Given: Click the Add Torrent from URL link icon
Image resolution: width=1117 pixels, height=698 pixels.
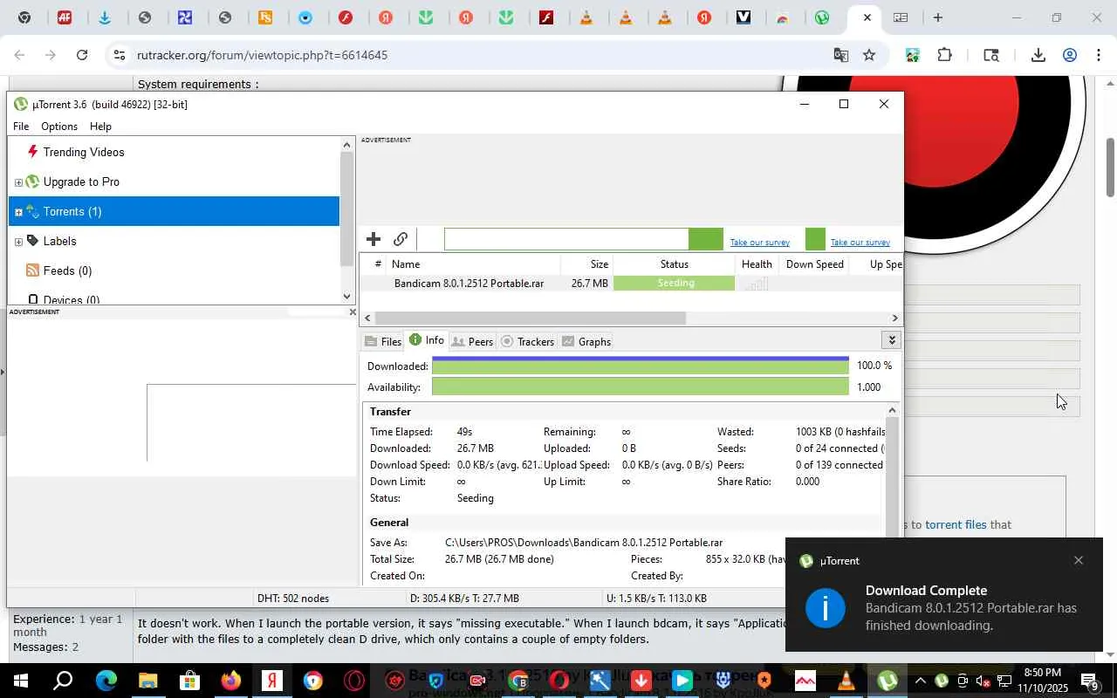Looking at the screenshot, I should click(401, 239).
